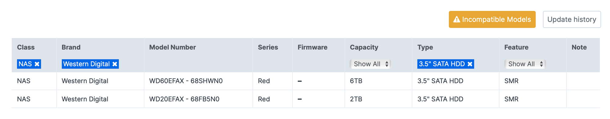The width and height of the screenshot is (610, 119).
Task: Clear the 3.5" SATA HDD type filter
Action: point(470,64)
